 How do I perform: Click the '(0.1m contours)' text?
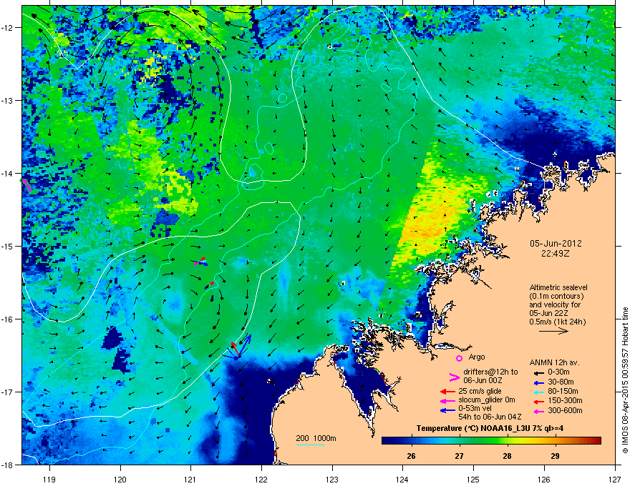pos(556,296)
